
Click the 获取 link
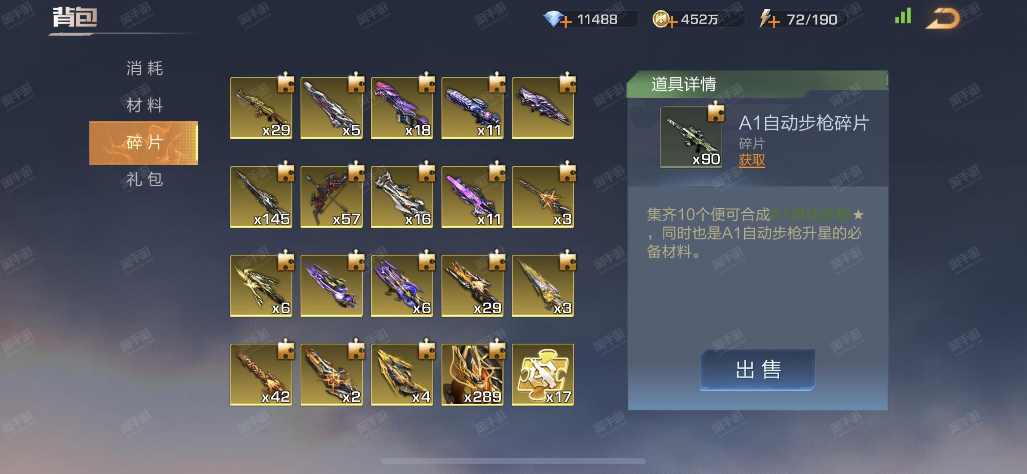[x=752, y=160]
